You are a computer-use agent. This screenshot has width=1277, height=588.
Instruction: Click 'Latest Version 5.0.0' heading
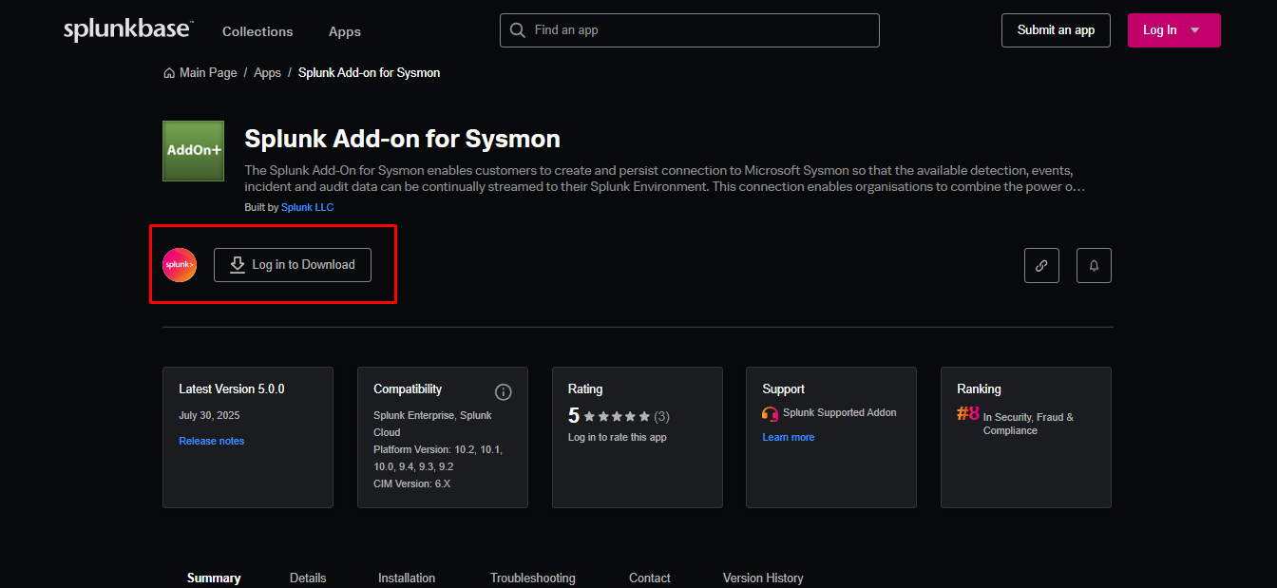point(232,389)
